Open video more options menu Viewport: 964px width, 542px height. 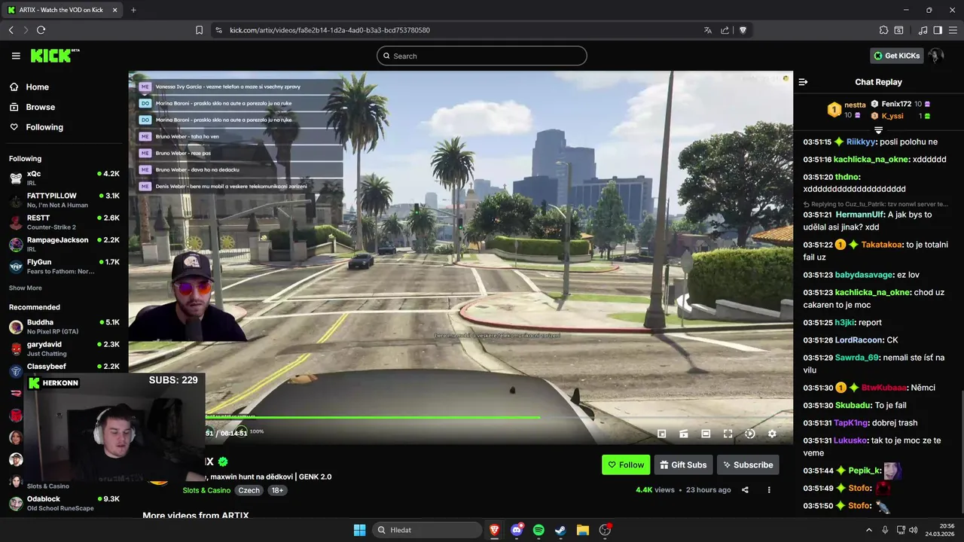pos(769,490)
